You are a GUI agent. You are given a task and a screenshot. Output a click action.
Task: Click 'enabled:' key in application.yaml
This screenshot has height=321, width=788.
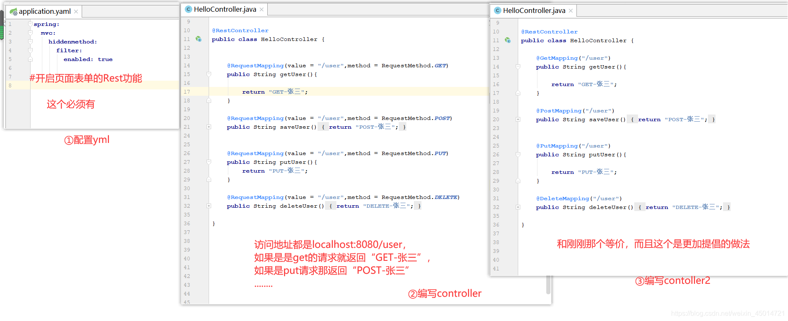click(x=78, y=59)
